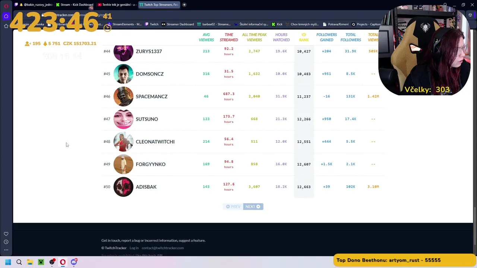
Task: Click FORGYYNKO followers gained +1.5K
Action: (326, 164)
